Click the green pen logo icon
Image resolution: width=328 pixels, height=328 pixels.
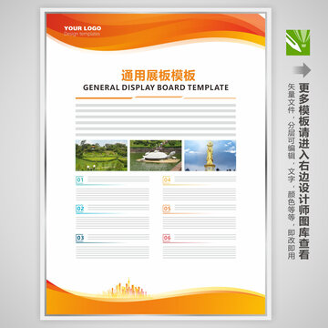(298, 43)
